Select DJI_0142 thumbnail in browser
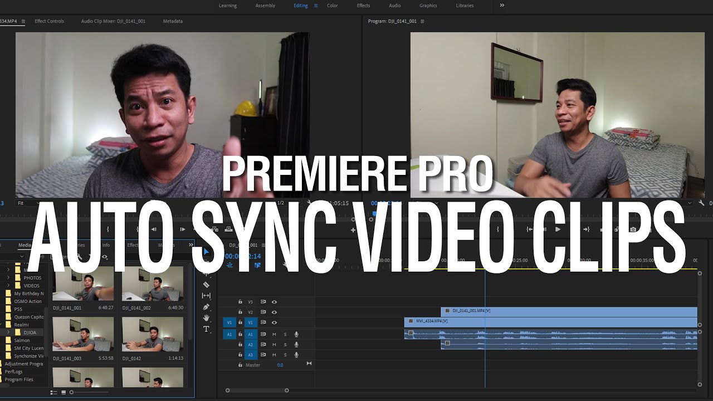This screenshot has width=713, height=401. (153, 334)
